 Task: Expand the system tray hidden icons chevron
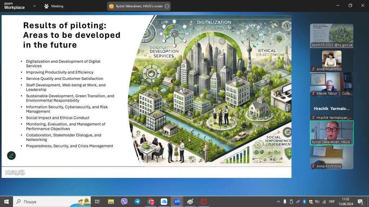278,202
